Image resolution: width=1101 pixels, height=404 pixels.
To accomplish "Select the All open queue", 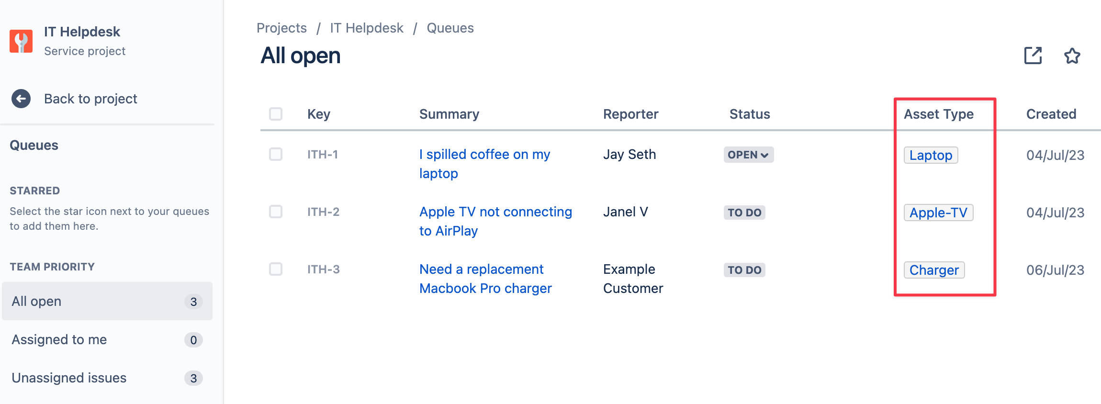I will click(x=107, y=301).
